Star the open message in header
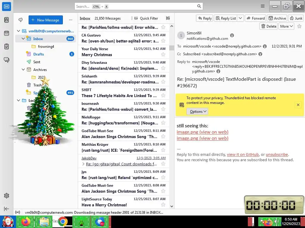The width and height of the screenshot is (305, 228). coord(299,26)
